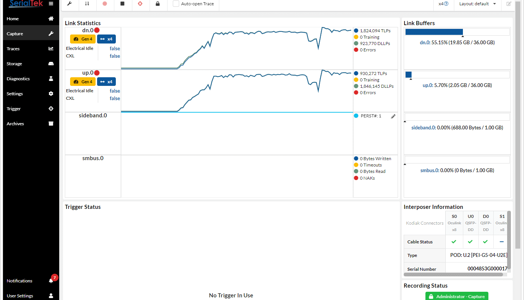The image size is (524, 300).
Task: Click the up.0 link throughput chart
Action: [x=237, y=91]
